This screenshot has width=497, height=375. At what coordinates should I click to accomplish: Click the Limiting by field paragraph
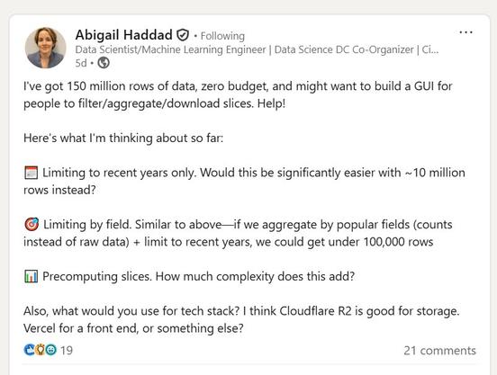click(x=238, y=233)
